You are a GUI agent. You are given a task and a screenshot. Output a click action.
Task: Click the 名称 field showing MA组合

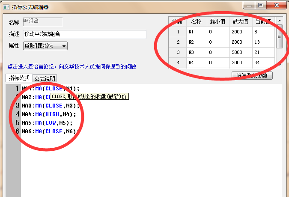coord(42,22)
